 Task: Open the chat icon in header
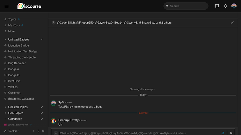pos(217,6)
